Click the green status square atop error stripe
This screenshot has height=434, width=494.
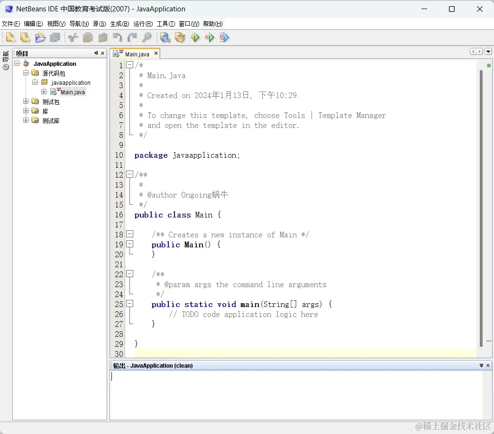click(489, 65)
